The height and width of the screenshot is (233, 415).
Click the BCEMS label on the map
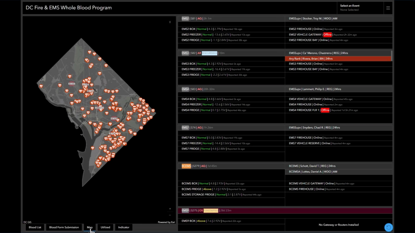coord(99,108)
